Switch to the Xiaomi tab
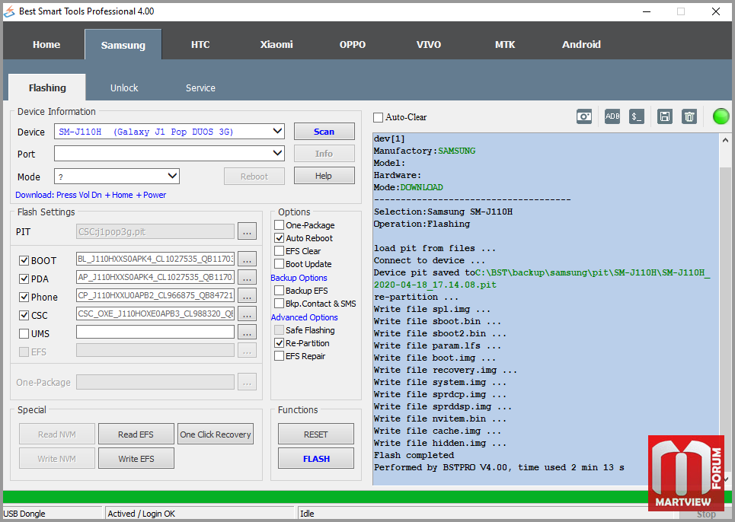The height and width of the screenshot is (522, 735). pyautogui.click(x=276, y=44)
